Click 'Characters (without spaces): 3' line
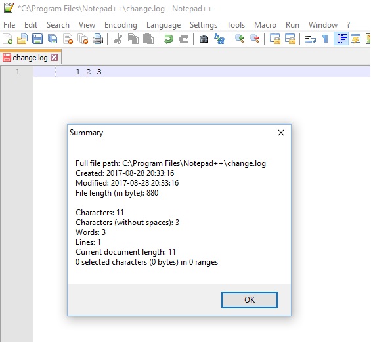The image size is (371, 342). tap(127, 223)
